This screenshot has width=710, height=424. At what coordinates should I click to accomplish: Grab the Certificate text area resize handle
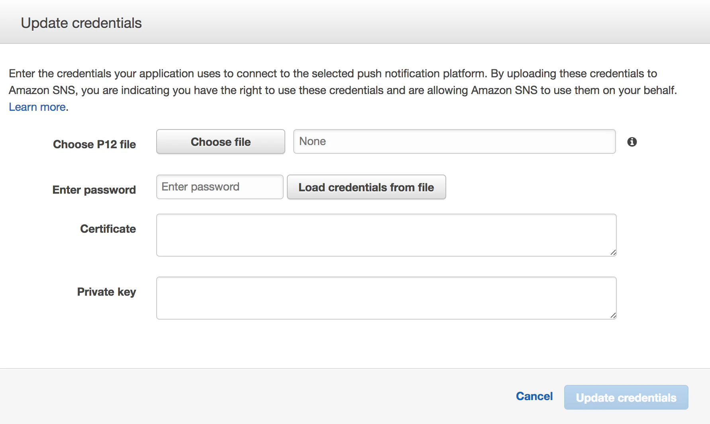tap(613, 253)
